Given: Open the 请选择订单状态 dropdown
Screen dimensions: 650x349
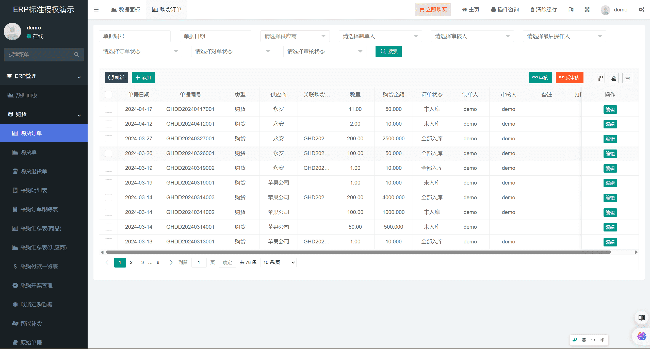Looking at the screenshot, I should 140,52.
